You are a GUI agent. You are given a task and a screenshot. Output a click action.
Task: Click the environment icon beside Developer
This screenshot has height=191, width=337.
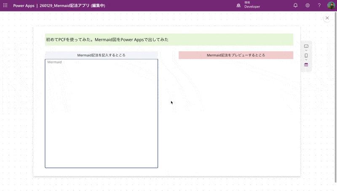[x=238, y=5]
